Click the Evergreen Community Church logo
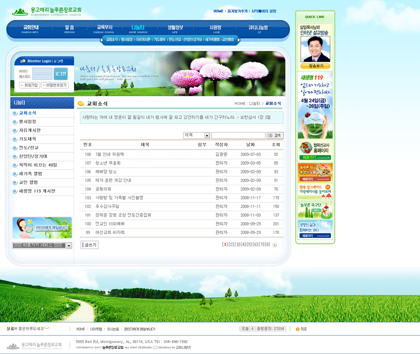The width and height of the screenshot is (420, 354). [x=46, y=11]
